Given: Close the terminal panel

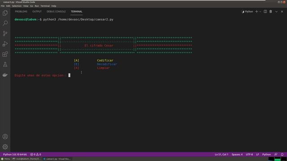Looking at the screenshot, I should 282,12.
